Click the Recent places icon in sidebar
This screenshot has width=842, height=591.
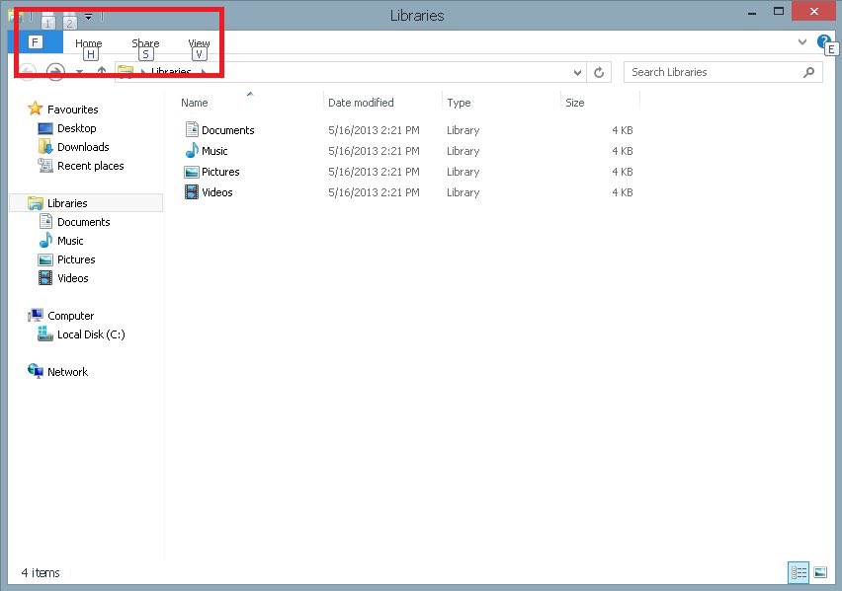point(45,166)
